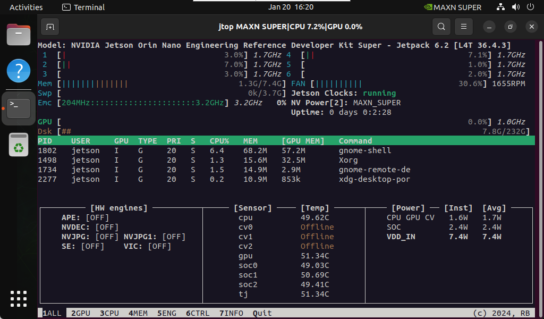Click the Show Applications grid button
The height and width of the screenshot is (319, 544).
(18, 299)
